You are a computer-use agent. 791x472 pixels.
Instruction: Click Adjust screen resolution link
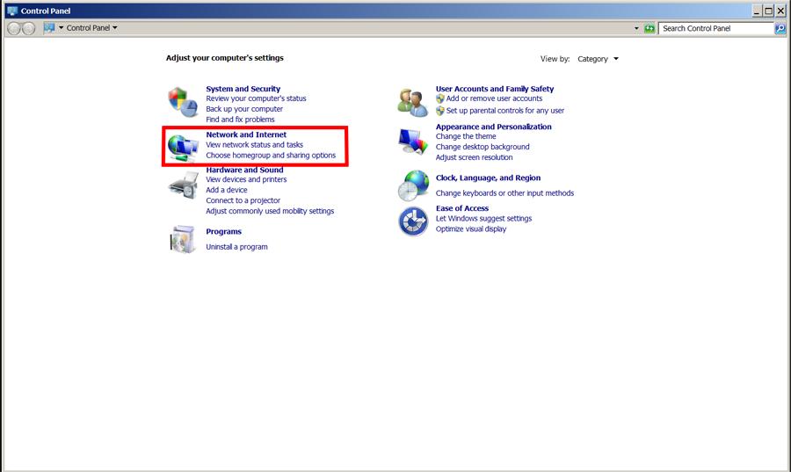coord(475,157)
